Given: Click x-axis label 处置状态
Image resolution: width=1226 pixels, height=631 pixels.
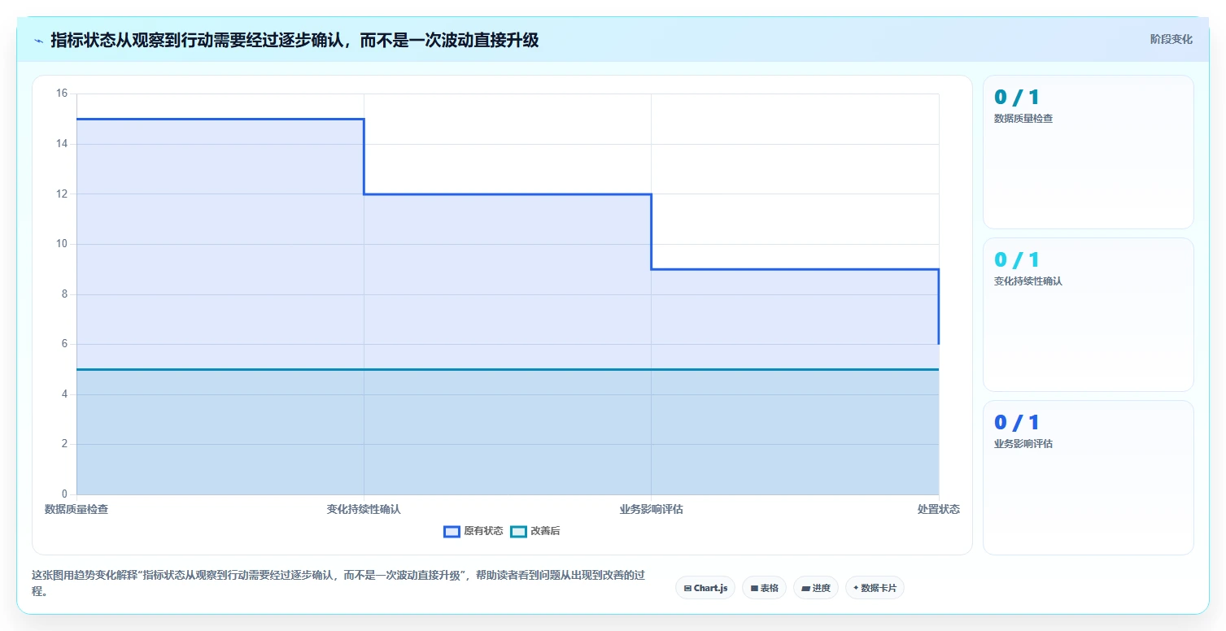Looking at the screenshot, I should point(939,510).
